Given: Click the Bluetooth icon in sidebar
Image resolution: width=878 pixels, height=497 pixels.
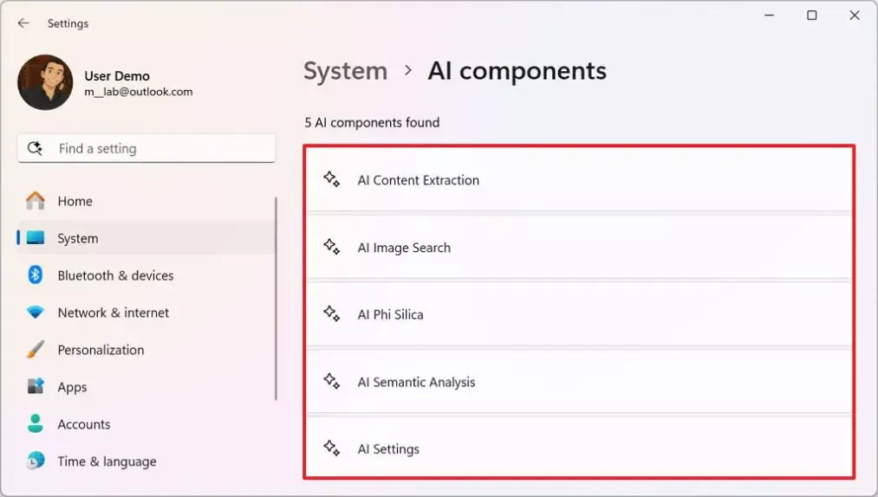Looking at the screenshot, I should coord(36,274).
